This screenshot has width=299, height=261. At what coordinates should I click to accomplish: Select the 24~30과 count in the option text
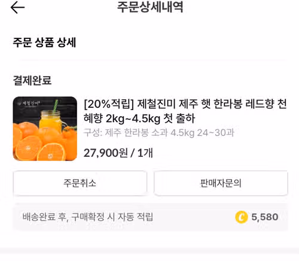pyautogui.click(x=215, y=133)
